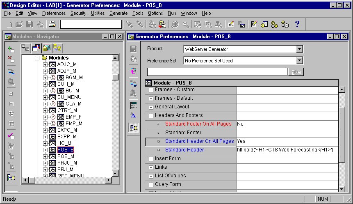Click the open folder icon in toolbar
This screenshot has width=353, height=204.
click(19, 24)
